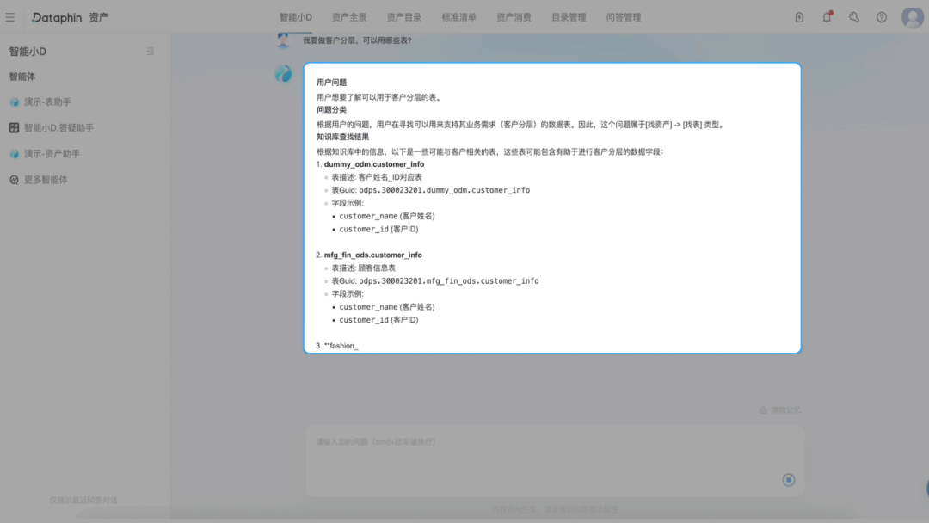Open the 目录管理 menu item
Screen dimensions: 929x523
point(569,16)
